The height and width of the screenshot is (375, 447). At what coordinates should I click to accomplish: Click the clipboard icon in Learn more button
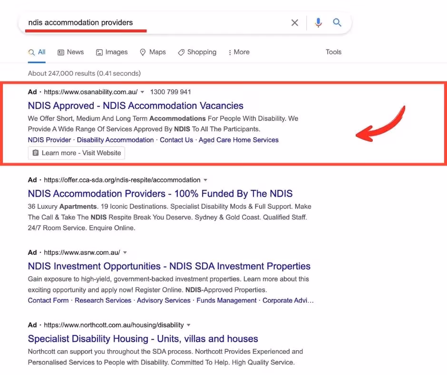point(35,153)
